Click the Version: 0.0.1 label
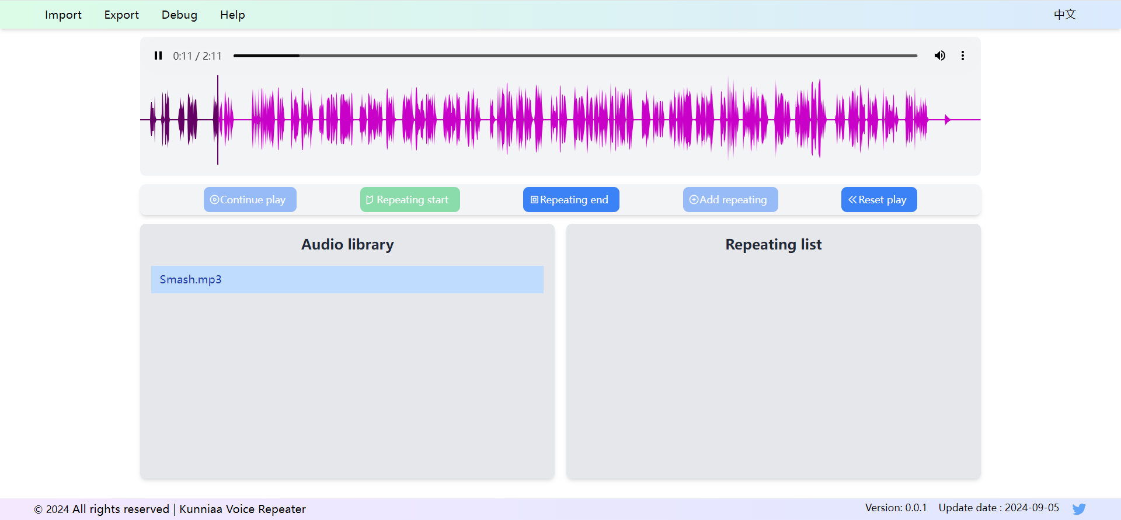Viewport: 1121px width, 520px height. tap(896, 508)
